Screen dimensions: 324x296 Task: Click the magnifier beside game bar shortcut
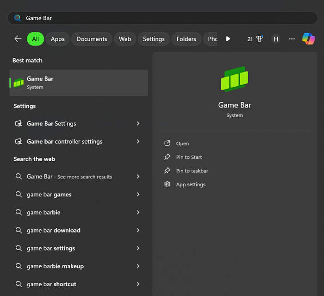[x=19, y=284]
